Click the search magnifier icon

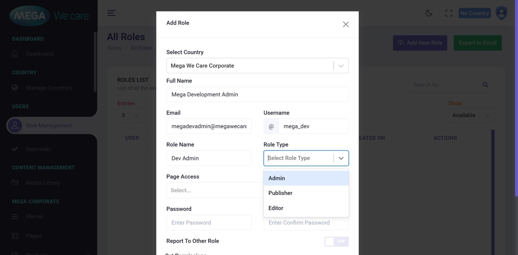click(x=485, y=85)
